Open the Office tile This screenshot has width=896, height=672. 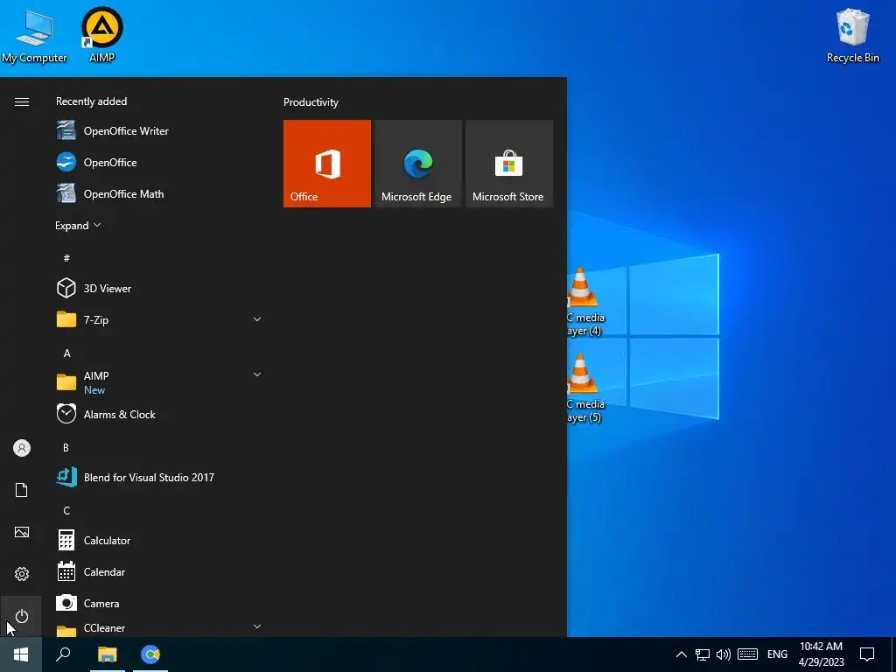(x=327, y=164)
